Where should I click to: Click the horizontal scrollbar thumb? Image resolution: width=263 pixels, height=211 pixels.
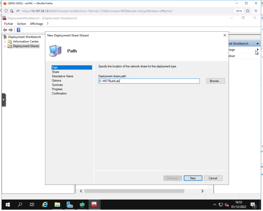pos(134,191)
